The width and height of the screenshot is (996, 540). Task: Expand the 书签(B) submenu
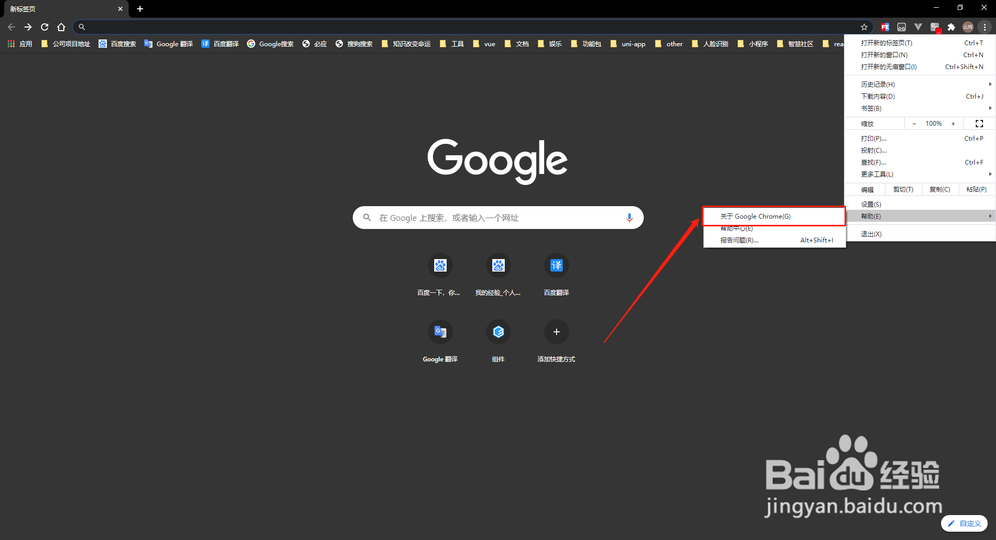click(x=920, y=109)
